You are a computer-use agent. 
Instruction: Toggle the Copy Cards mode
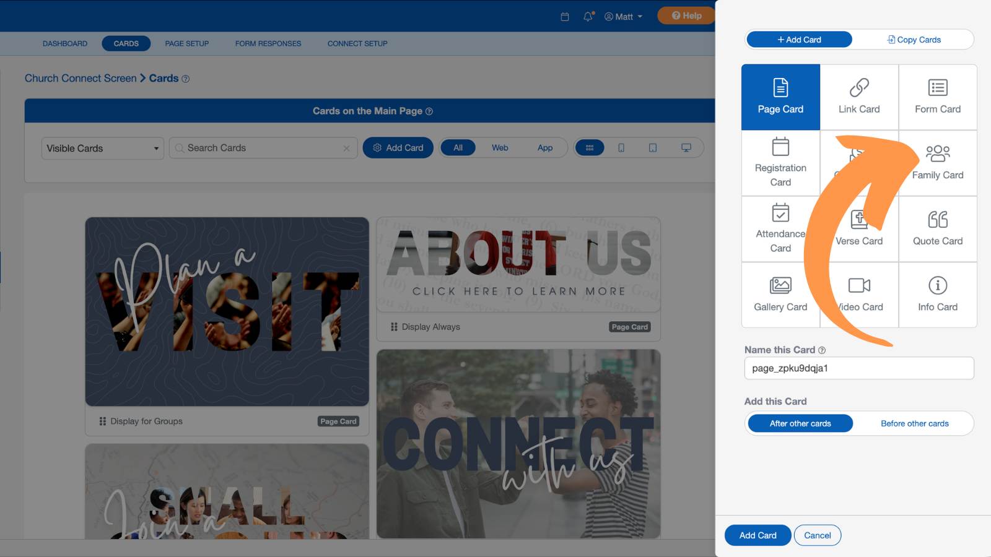tap(914, 40)
